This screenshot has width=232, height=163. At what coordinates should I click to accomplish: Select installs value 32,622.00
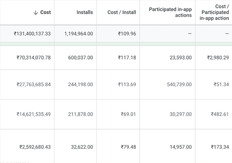point(82,147)
